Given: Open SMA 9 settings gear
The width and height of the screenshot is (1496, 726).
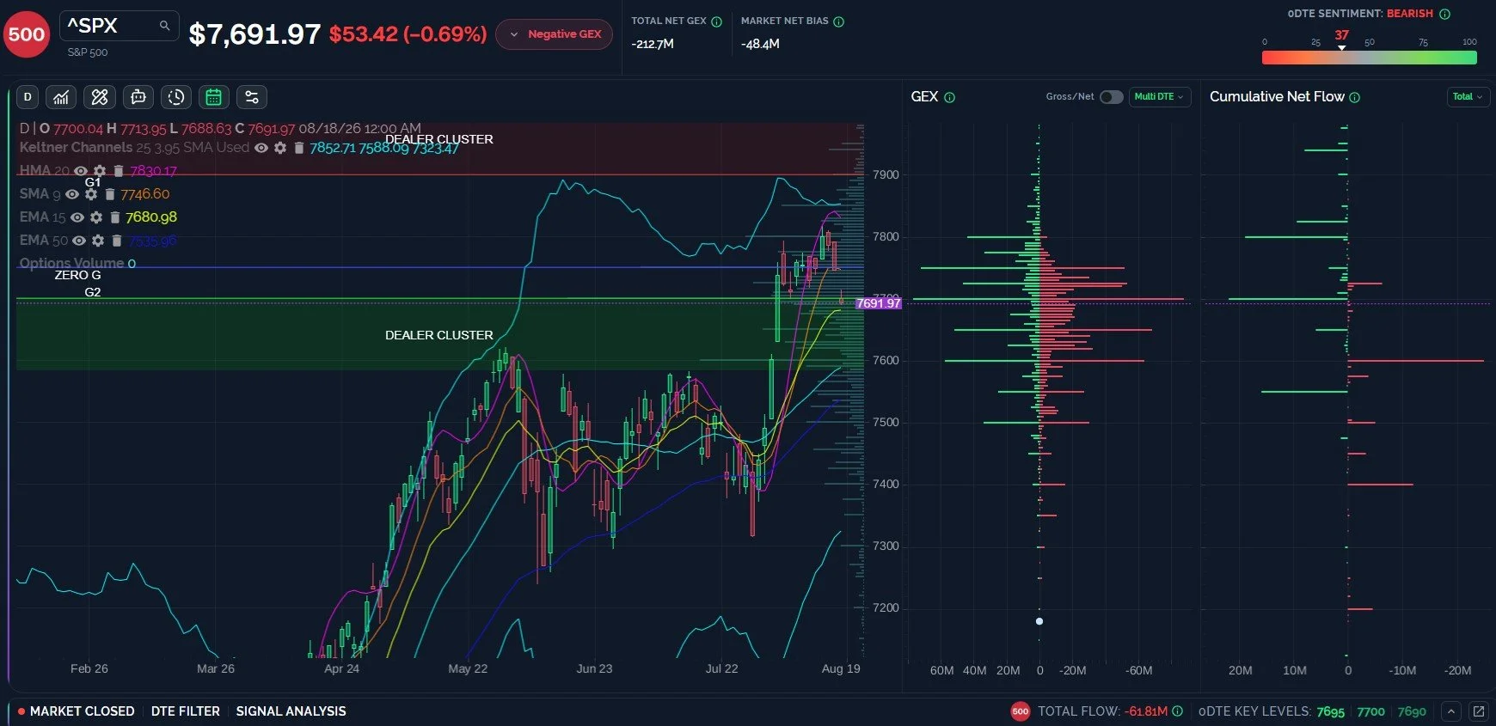Looking at the screenshot, I should tap(91, 194).
